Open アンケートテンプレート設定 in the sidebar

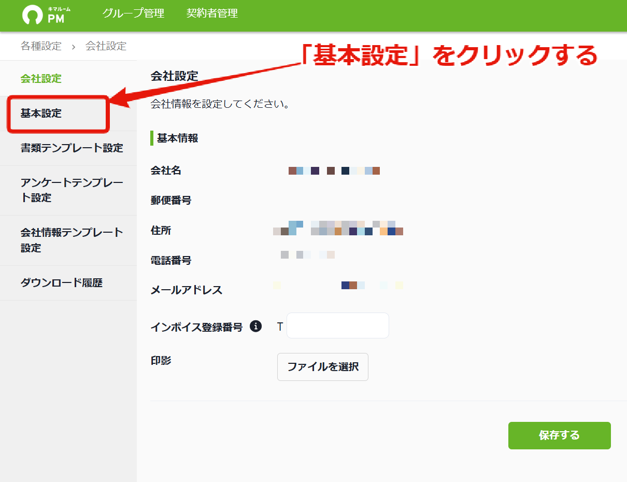pos(68,190)
